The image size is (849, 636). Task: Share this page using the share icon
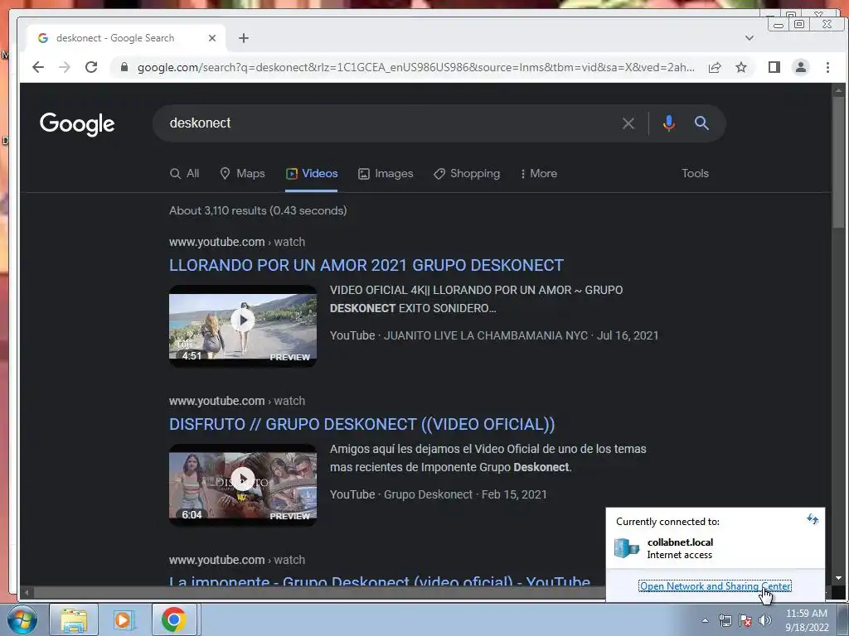click(x=715, y=67)
